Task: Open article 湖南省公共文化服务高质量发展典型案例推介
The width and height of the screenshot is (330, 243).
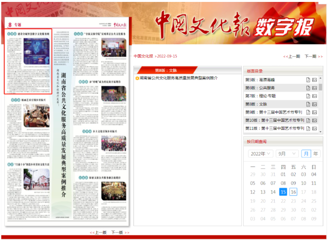Action: pyautogui.click(x=178, y=78)
